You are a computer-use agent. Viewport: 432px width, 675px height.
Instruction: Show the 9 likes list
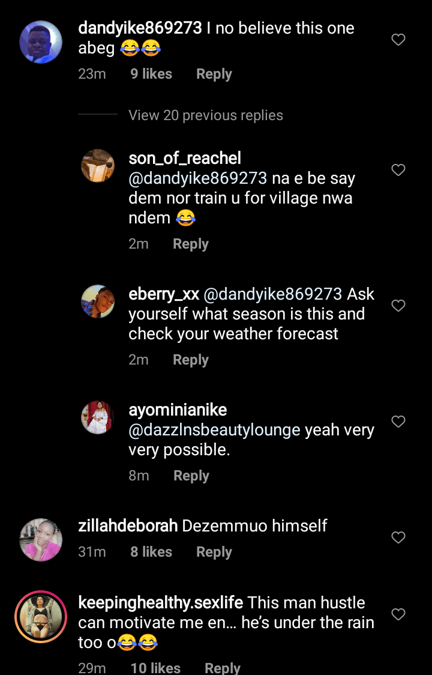click(151, 74)
